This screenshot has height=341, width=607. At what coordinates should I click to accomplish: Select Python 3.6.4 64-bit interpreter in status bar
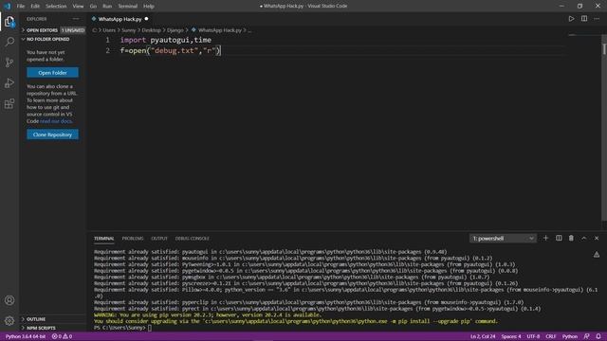click(26, 336)
